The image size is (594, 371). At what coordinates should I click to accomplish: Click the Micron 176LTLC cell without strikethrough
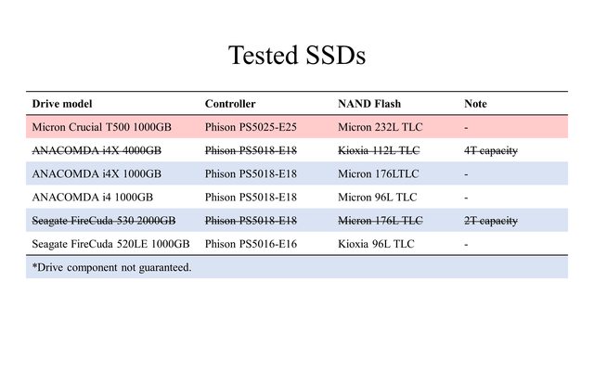pyautogui.click(x=377, y=173)
